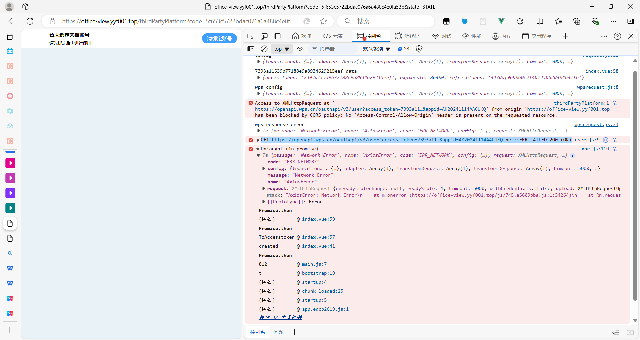The width and height of the screenshot is (640, 340).
Task: Expand the wps response error Te object
Action: pos(259,131)
